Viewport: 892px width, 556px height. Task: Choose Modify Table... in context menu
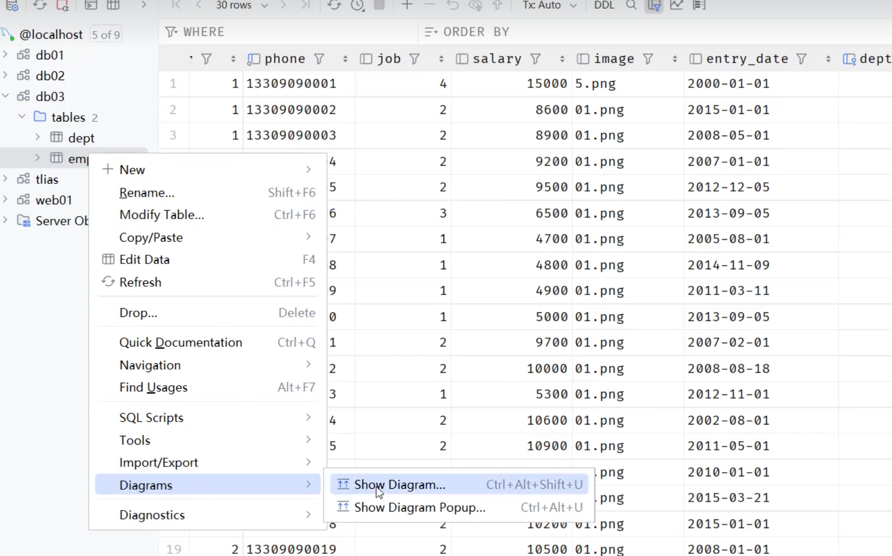[162, 215]
